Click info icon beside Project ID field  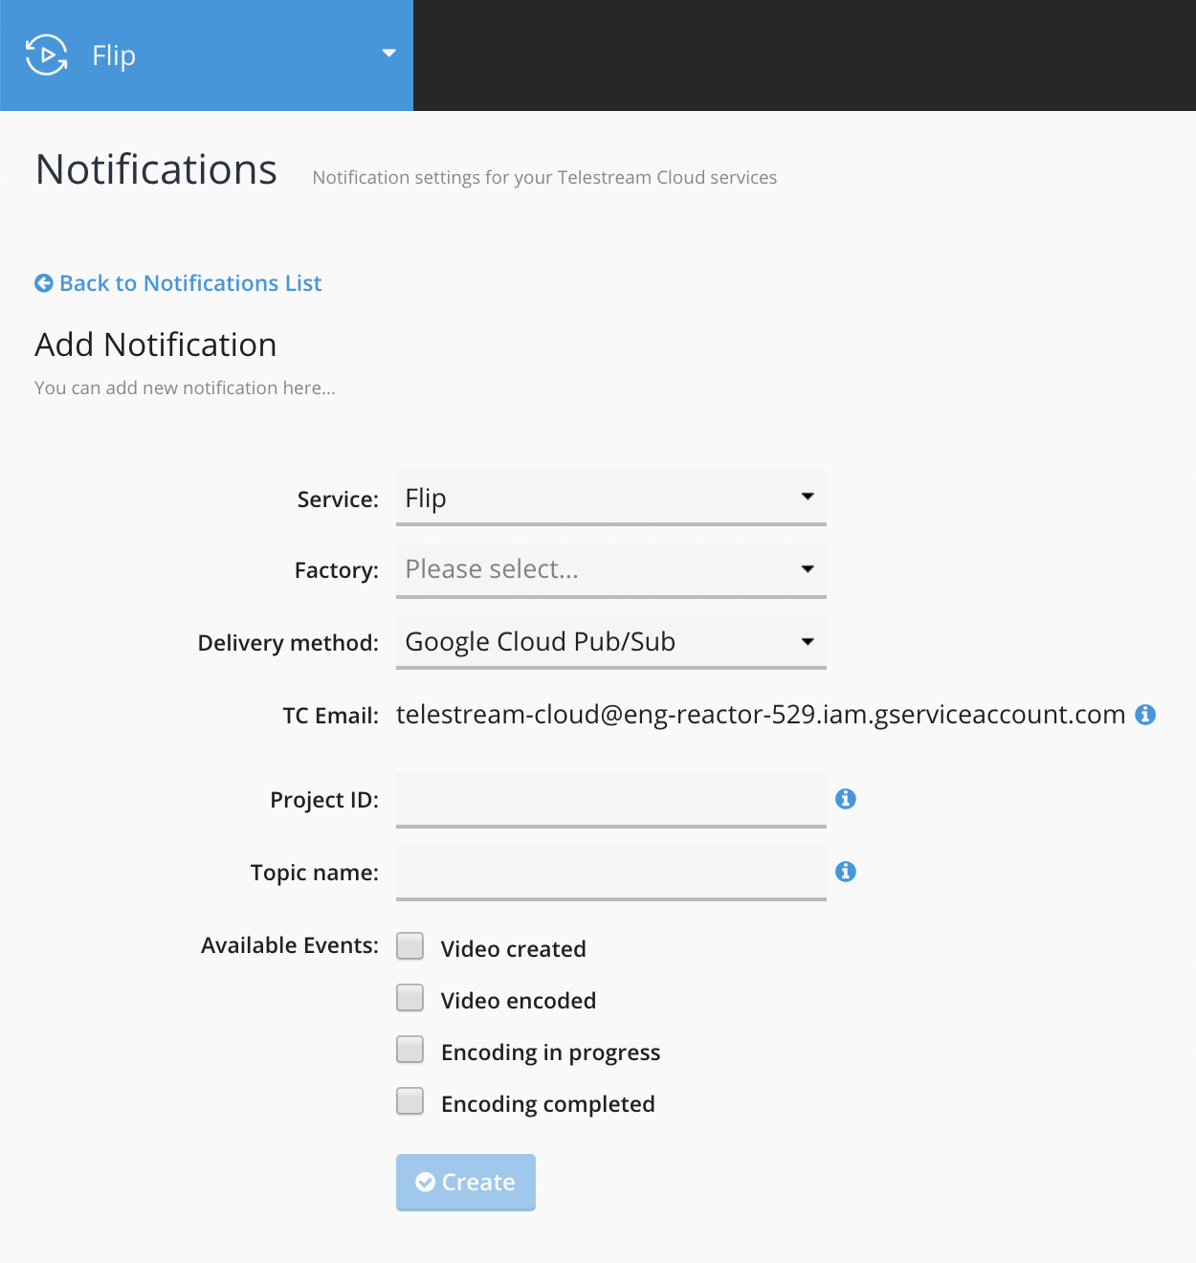coord(846,799)
